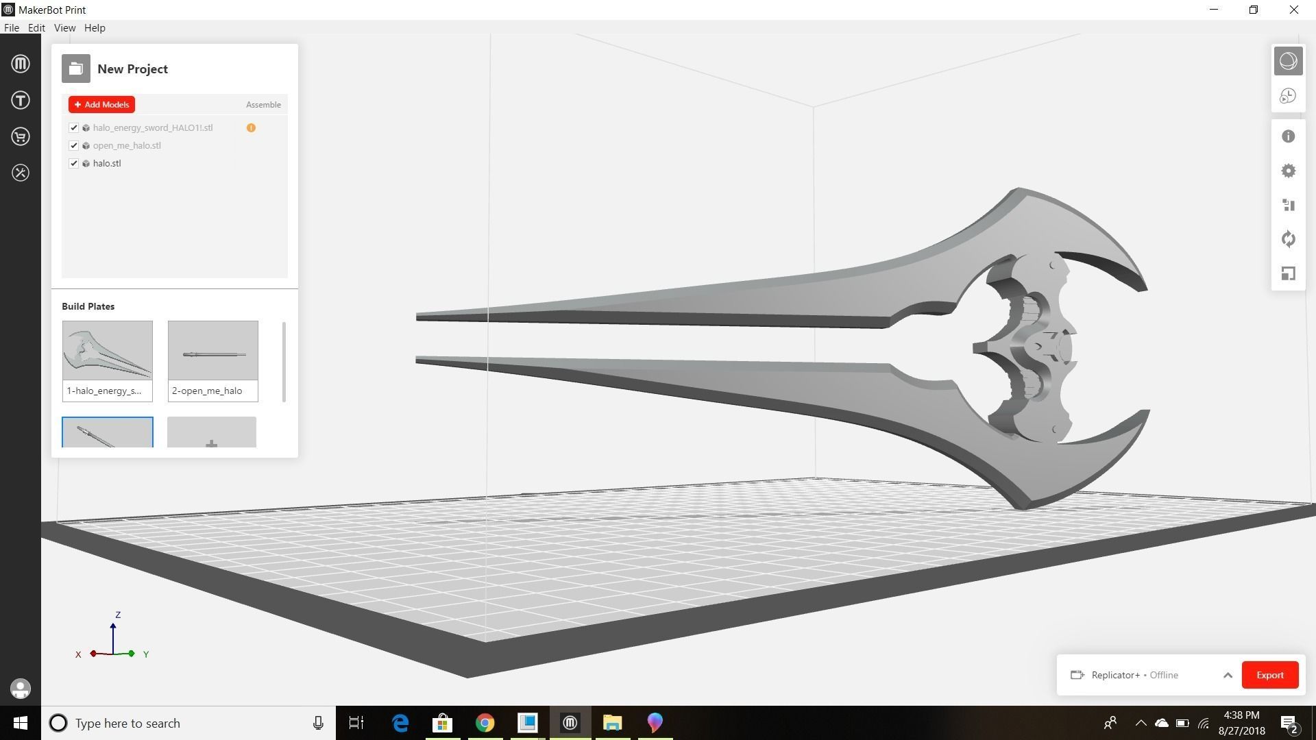The height and width of the screenshot is (740, 1316).
Task: Click printer icon beside Replicator+ status
Action: (x=1077, y=675)
